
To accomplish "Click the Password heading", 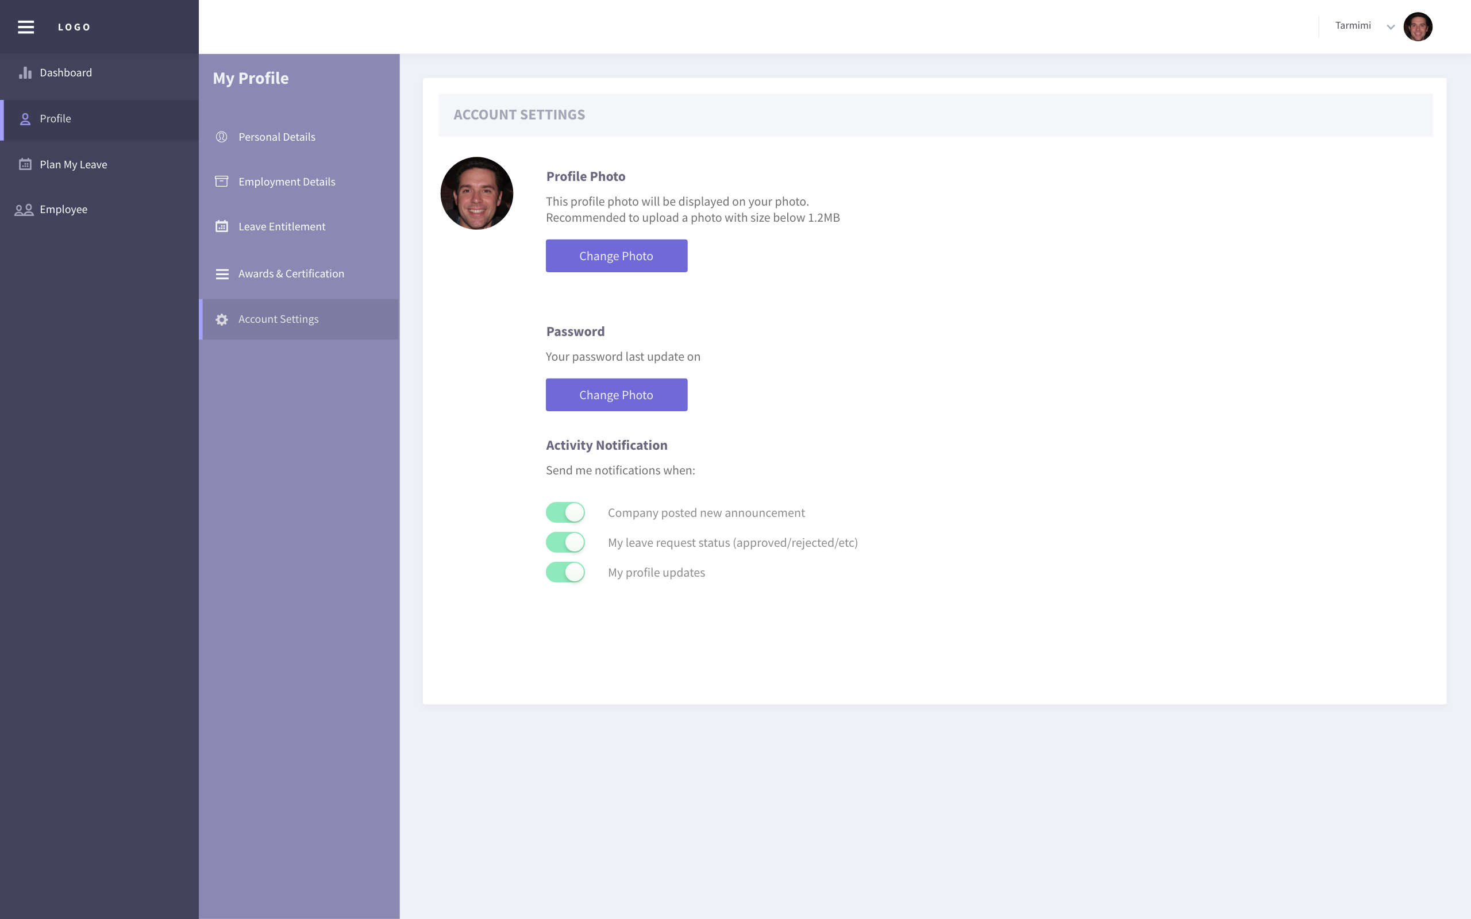I will (x=575, y=331).
